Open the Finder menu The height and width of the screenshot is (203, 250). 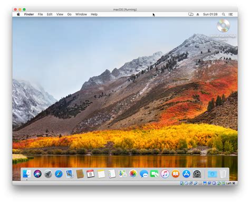29,14
